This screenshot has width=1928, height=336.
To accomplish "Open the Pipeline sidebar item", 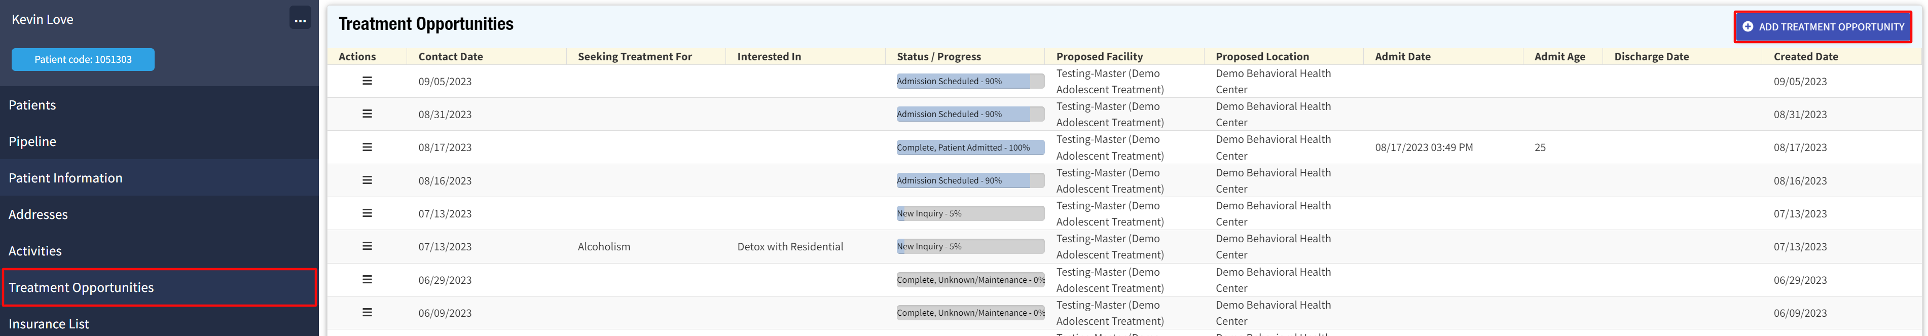I will tap(32, 141).
